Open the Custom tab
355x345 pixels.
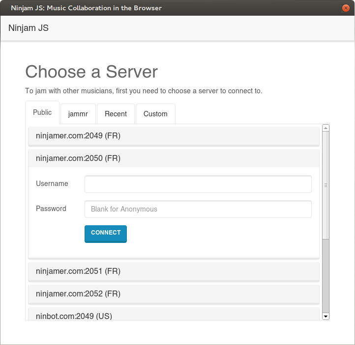click(x=155, y=114)
